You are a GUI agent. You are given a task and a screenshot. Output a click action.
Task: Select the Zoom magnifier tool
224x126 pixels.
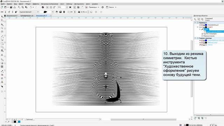pos(2,28)
